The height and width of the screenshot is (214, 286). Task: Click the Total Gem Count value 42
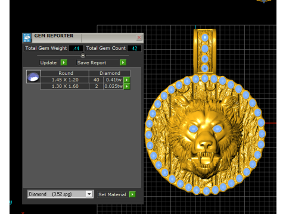click(x=135, y=48)
